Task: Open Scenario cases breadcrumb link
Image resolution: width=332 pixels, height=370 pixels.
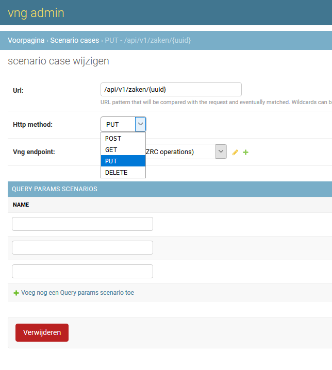Action: (x=75, y=40)
